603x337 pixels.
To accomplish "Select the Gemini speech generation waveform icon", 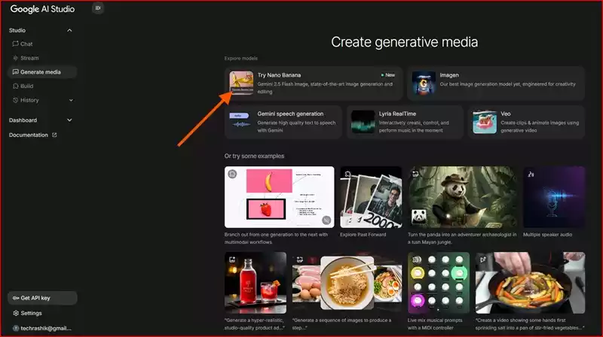I will [x=241, y=122].
